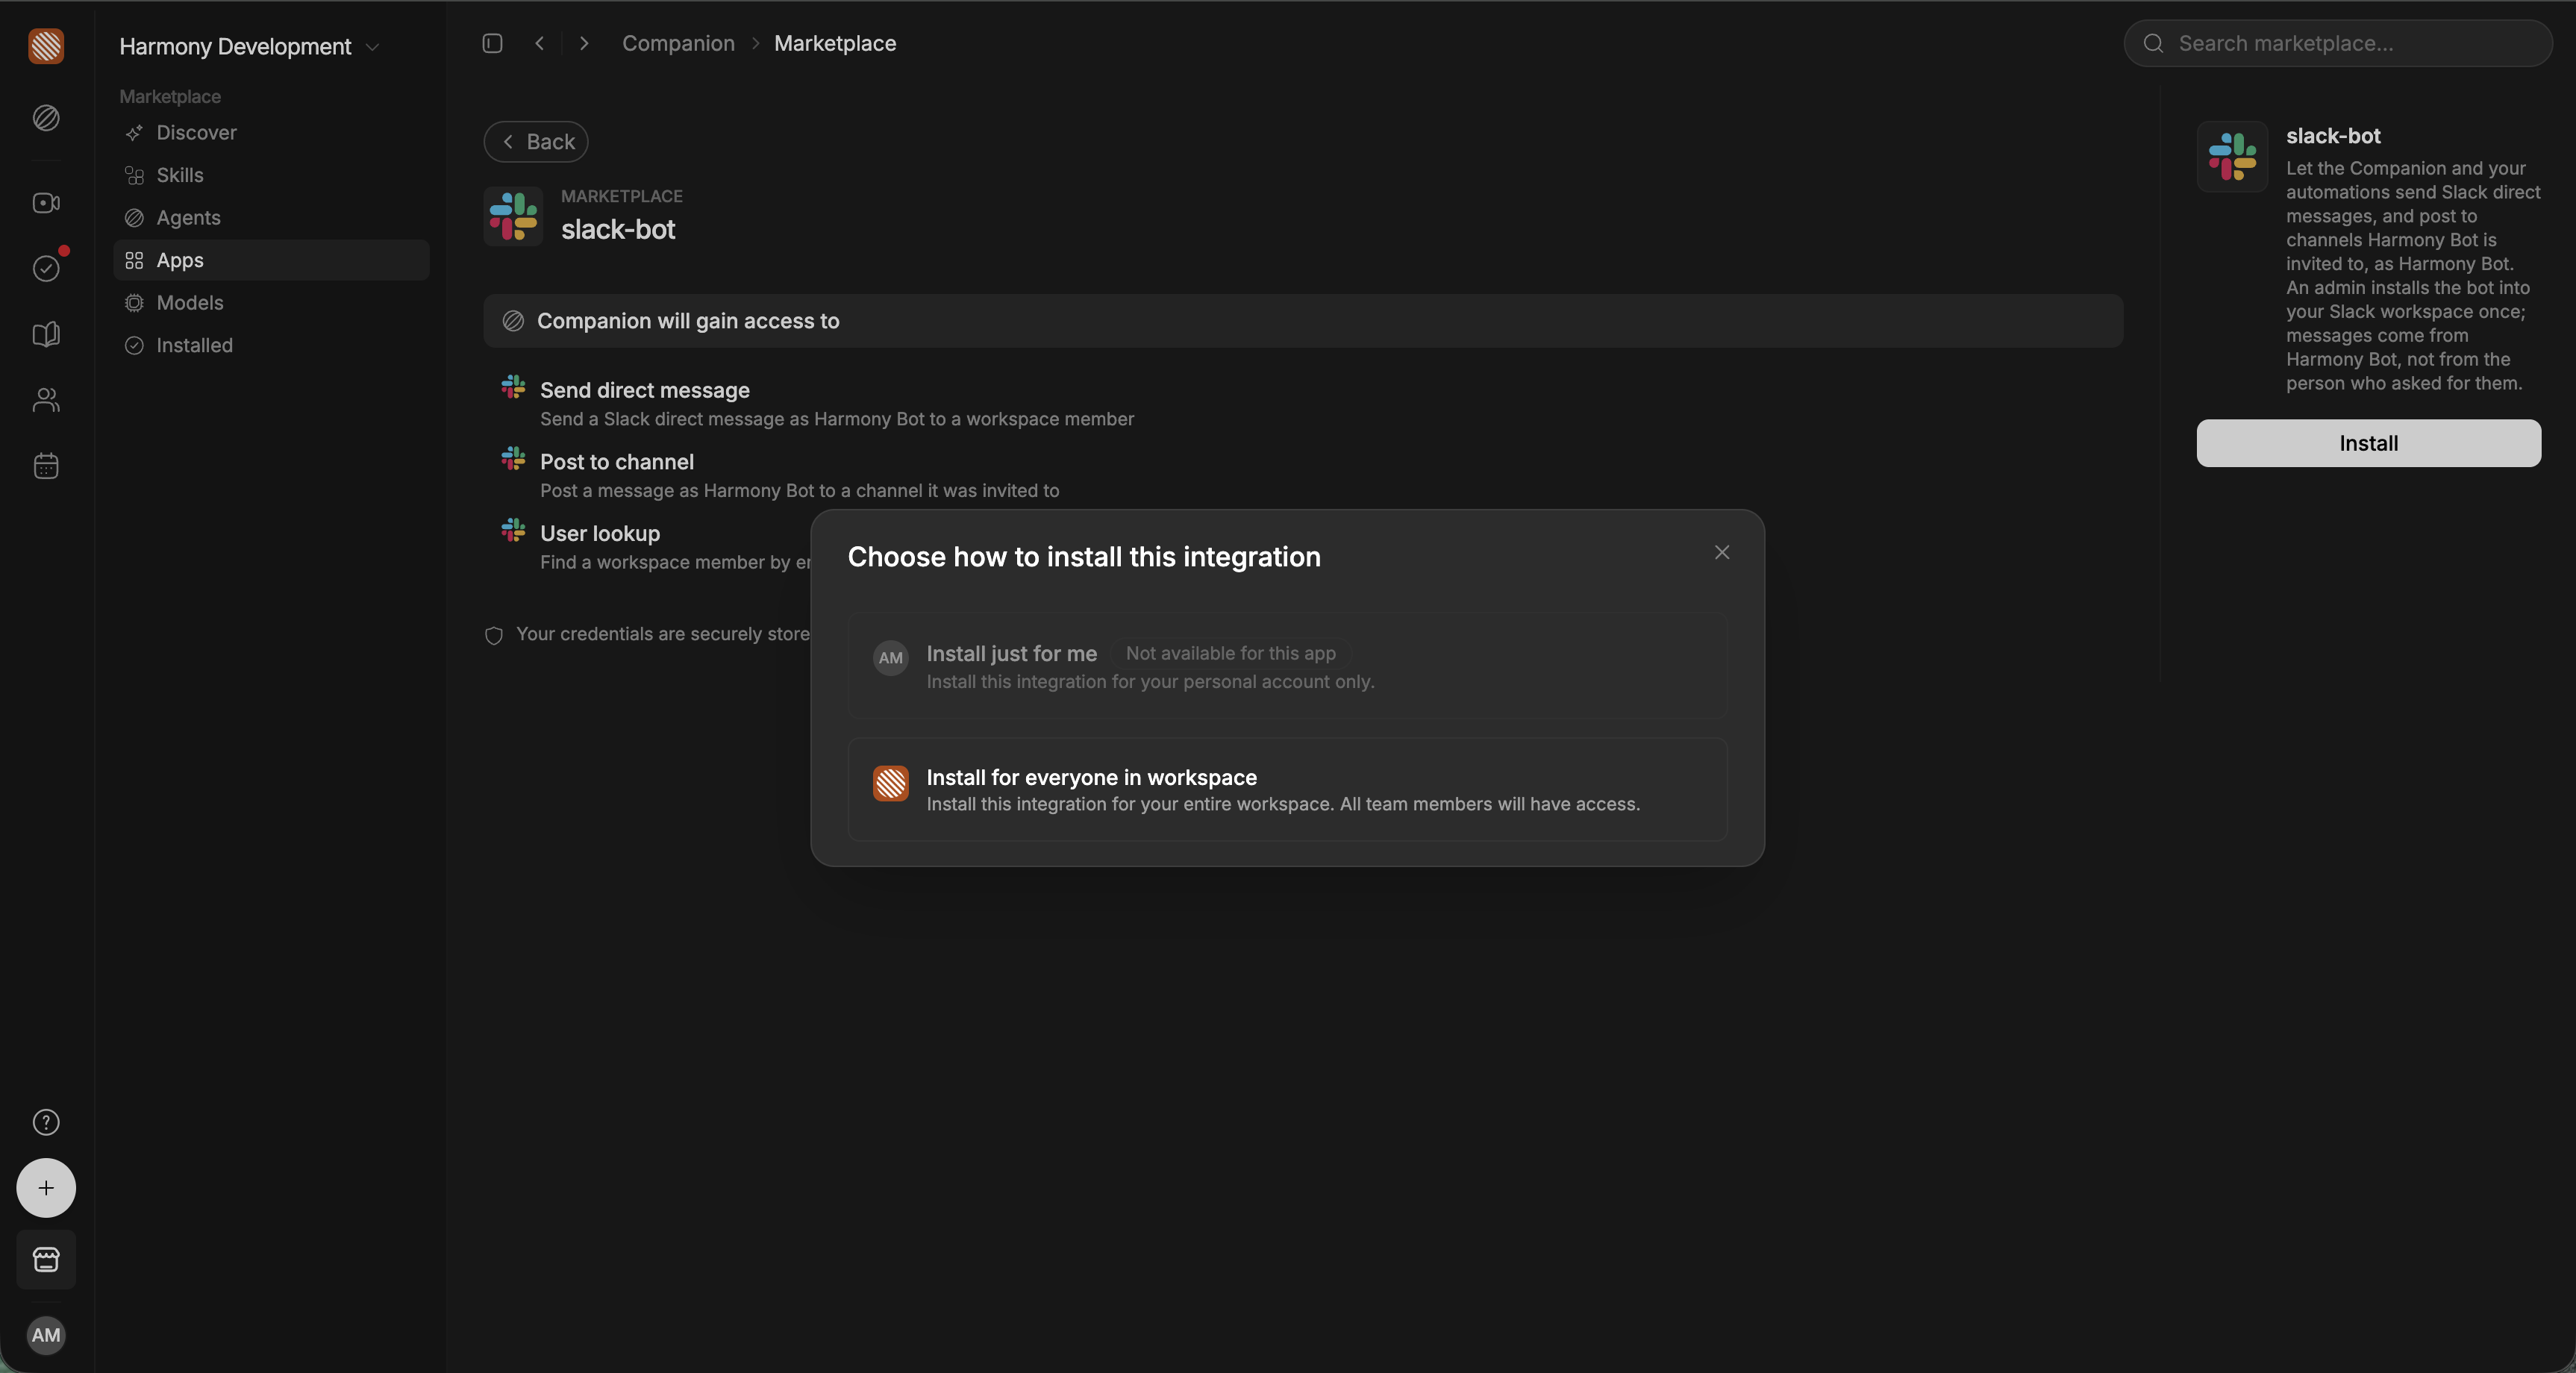2576x1373 pixels.
Task: Open Discover in Marketplace sidebar
Action: click(272, 133)
